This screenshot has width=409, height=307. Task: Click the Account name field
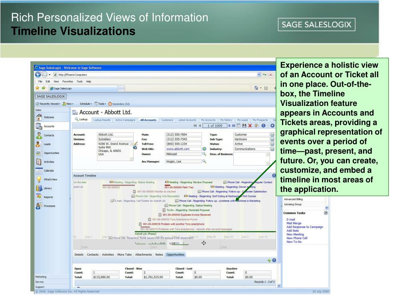click(x=115, y=134)
